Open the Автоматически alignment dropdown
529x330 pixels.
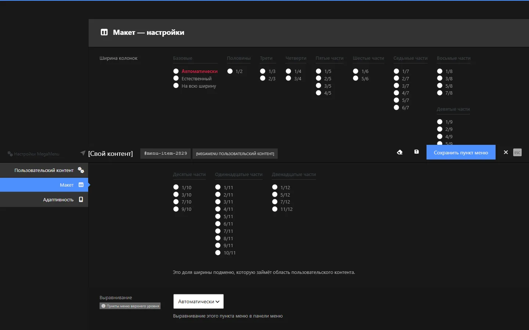[198, 301]
